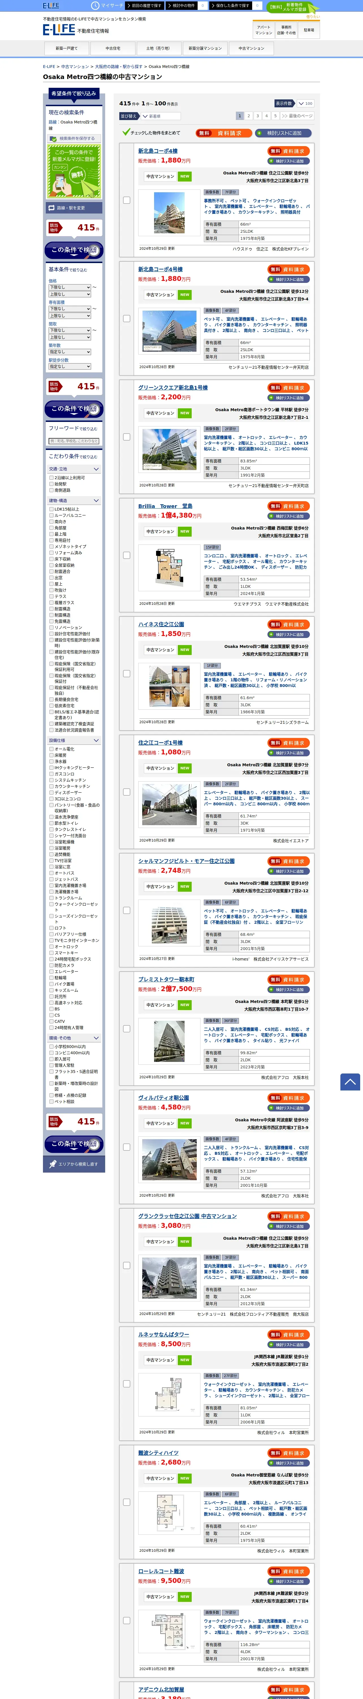The width and height of the screenshot is (363, 1699).
Task: Collapse the 交通・立地 section
Action: point(74,469)
